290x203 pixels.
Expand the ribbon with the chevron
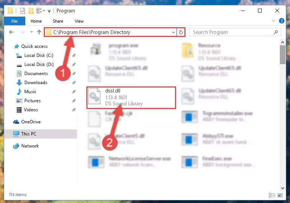pos(273,21)
